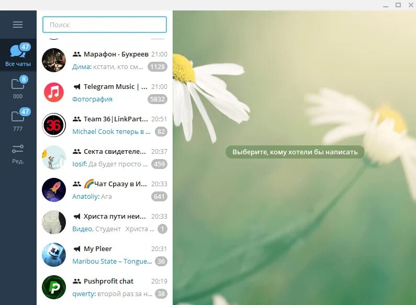
Task: Close the Telegram window
Action: click(x=411, y=5)
